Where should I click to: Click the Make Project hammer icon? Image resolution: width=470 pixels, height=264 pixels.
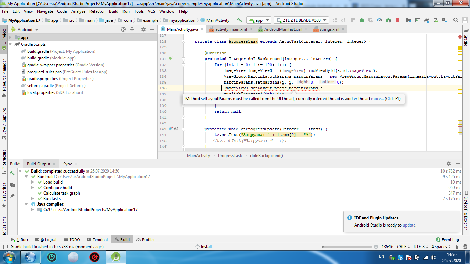(x=240, y=20)
